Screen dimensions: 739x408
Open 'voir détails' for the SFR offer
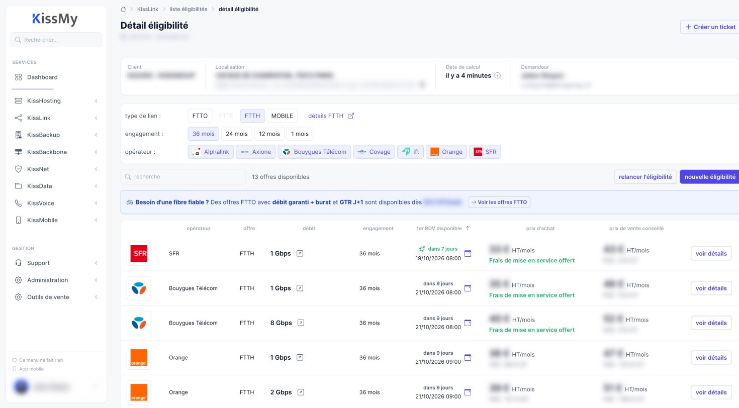[x=711, y=254]
